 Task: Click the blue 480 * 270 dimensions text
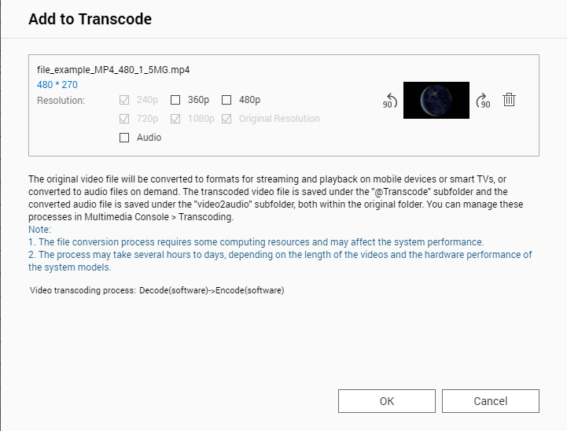(57, 85)
